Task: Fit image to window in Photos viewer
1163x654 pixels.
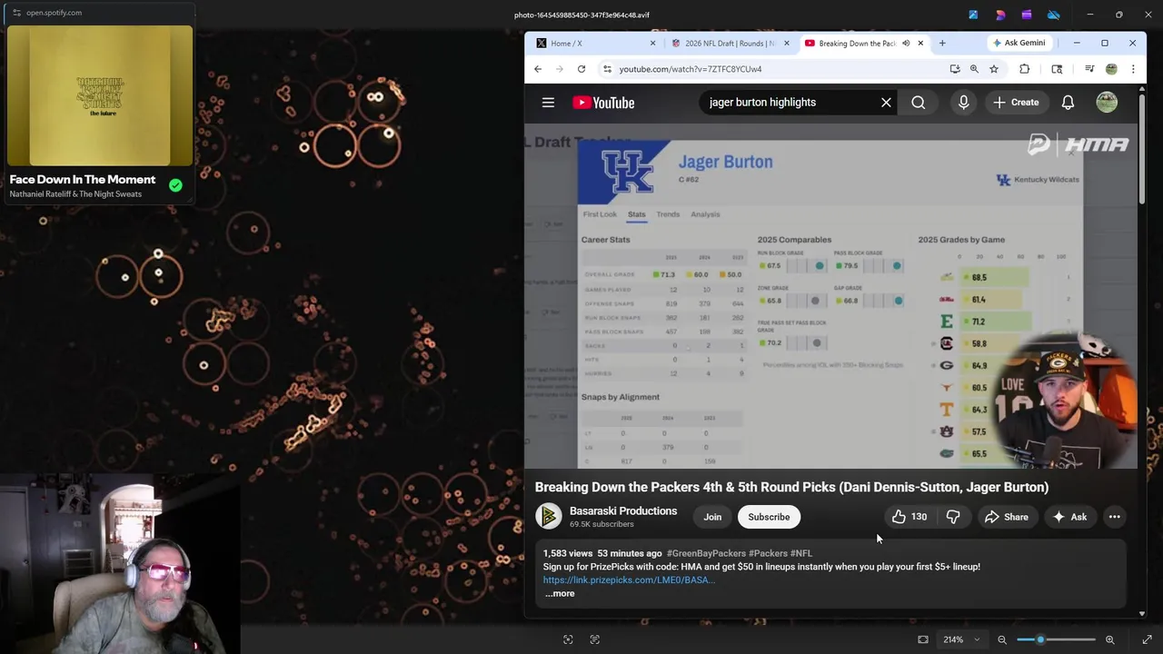Action: [x=923, y=639]
